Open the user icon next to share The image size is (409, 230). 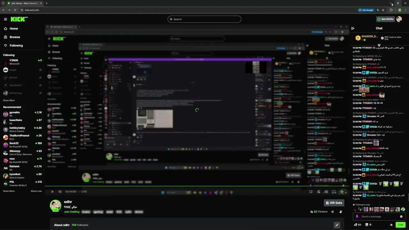341,212
